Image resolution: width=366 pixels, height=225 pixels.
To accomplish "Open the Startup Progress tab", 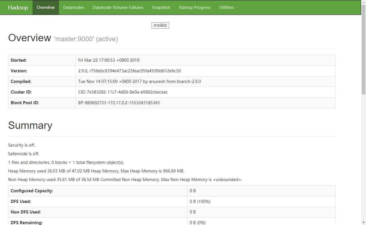I will [195, 7].
